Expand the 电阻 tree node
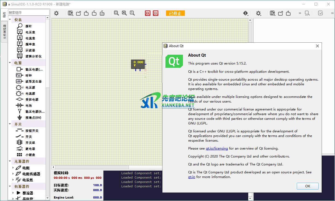 pyautogui.click(x=13, y=168)
